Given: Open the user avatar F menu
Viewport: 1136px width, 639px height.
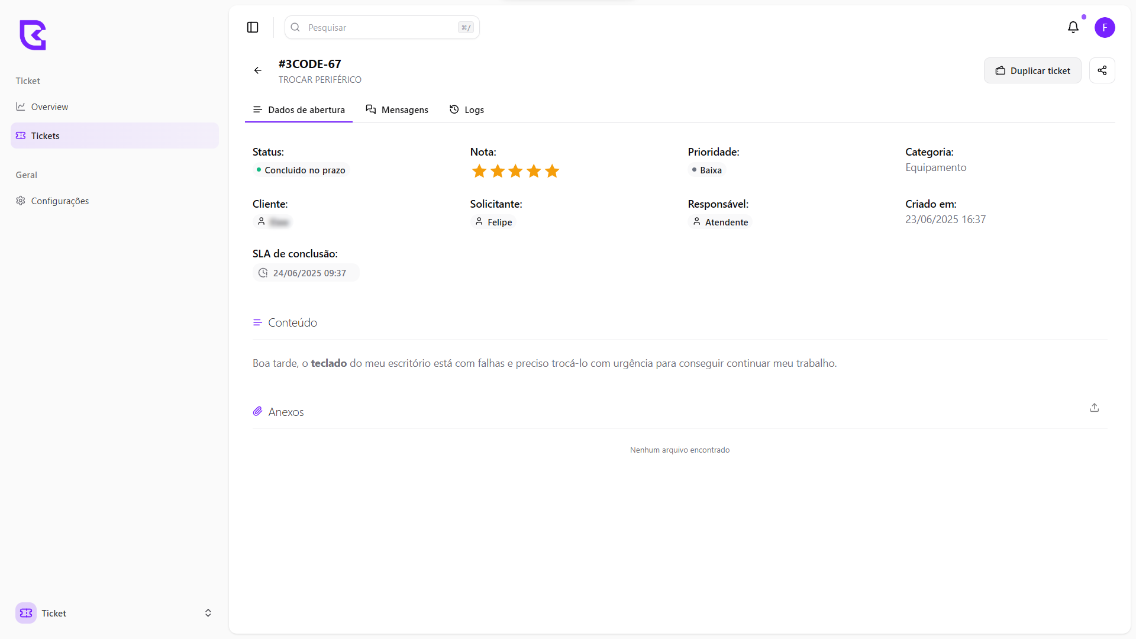Looking at the screenshot, I should (x=1105, y=27).
